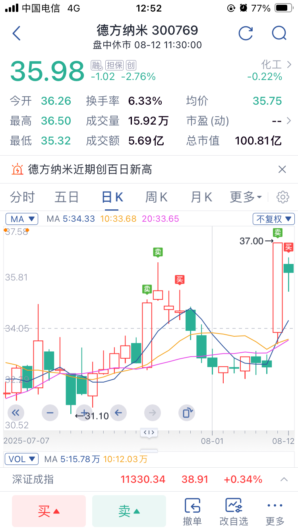Open the 撤单 cancel order option
The width and height of the screenshot is (298, 531).
coord(192,512)
